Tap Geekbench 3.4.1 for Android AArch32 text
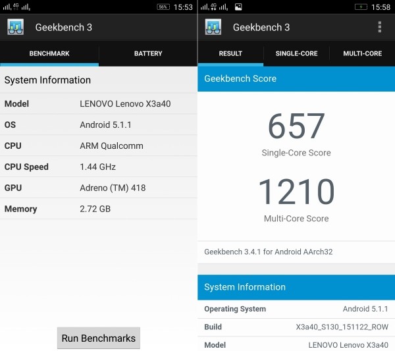Image resolution: width=395 pixels, height=351 pixels. [x=269, y=252]
